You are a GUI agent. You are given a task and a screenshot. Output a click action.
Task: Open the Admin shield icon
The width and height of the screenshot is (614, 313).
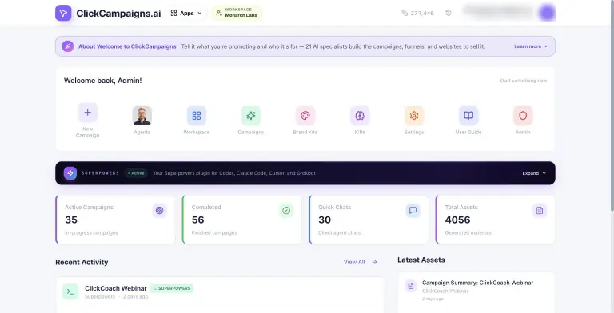(523, 116)
